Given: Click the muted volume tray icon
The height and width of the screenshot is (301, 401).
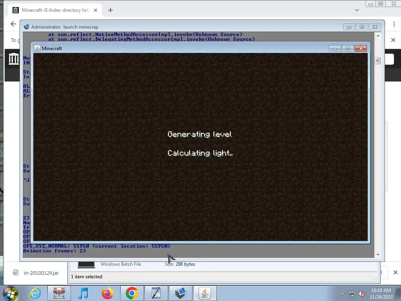Looking at the screenshot, I should pyautogui.click(x=361, y=294).
